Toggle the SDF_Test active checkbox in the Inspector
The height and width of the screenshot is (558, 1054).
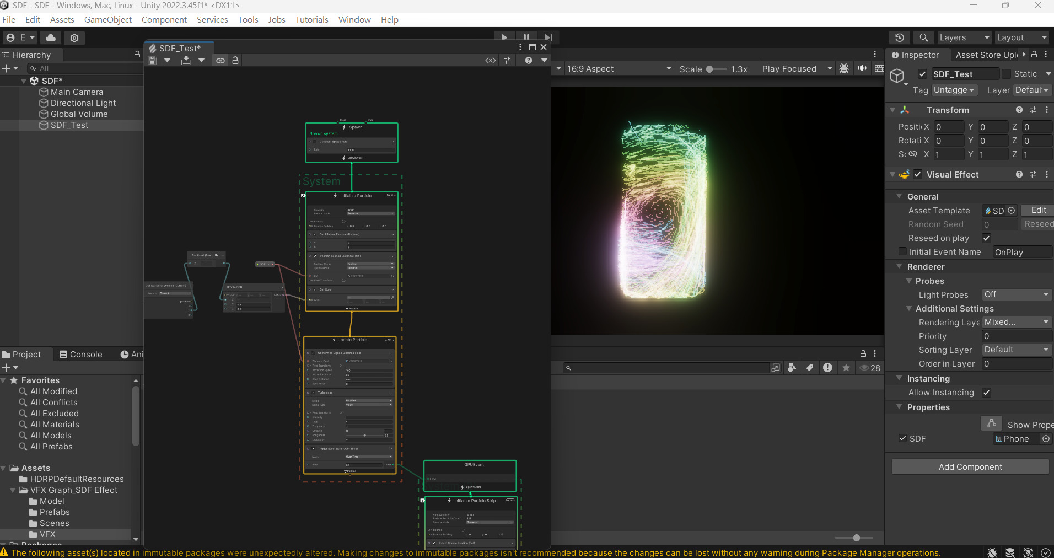tap(922, 74)
